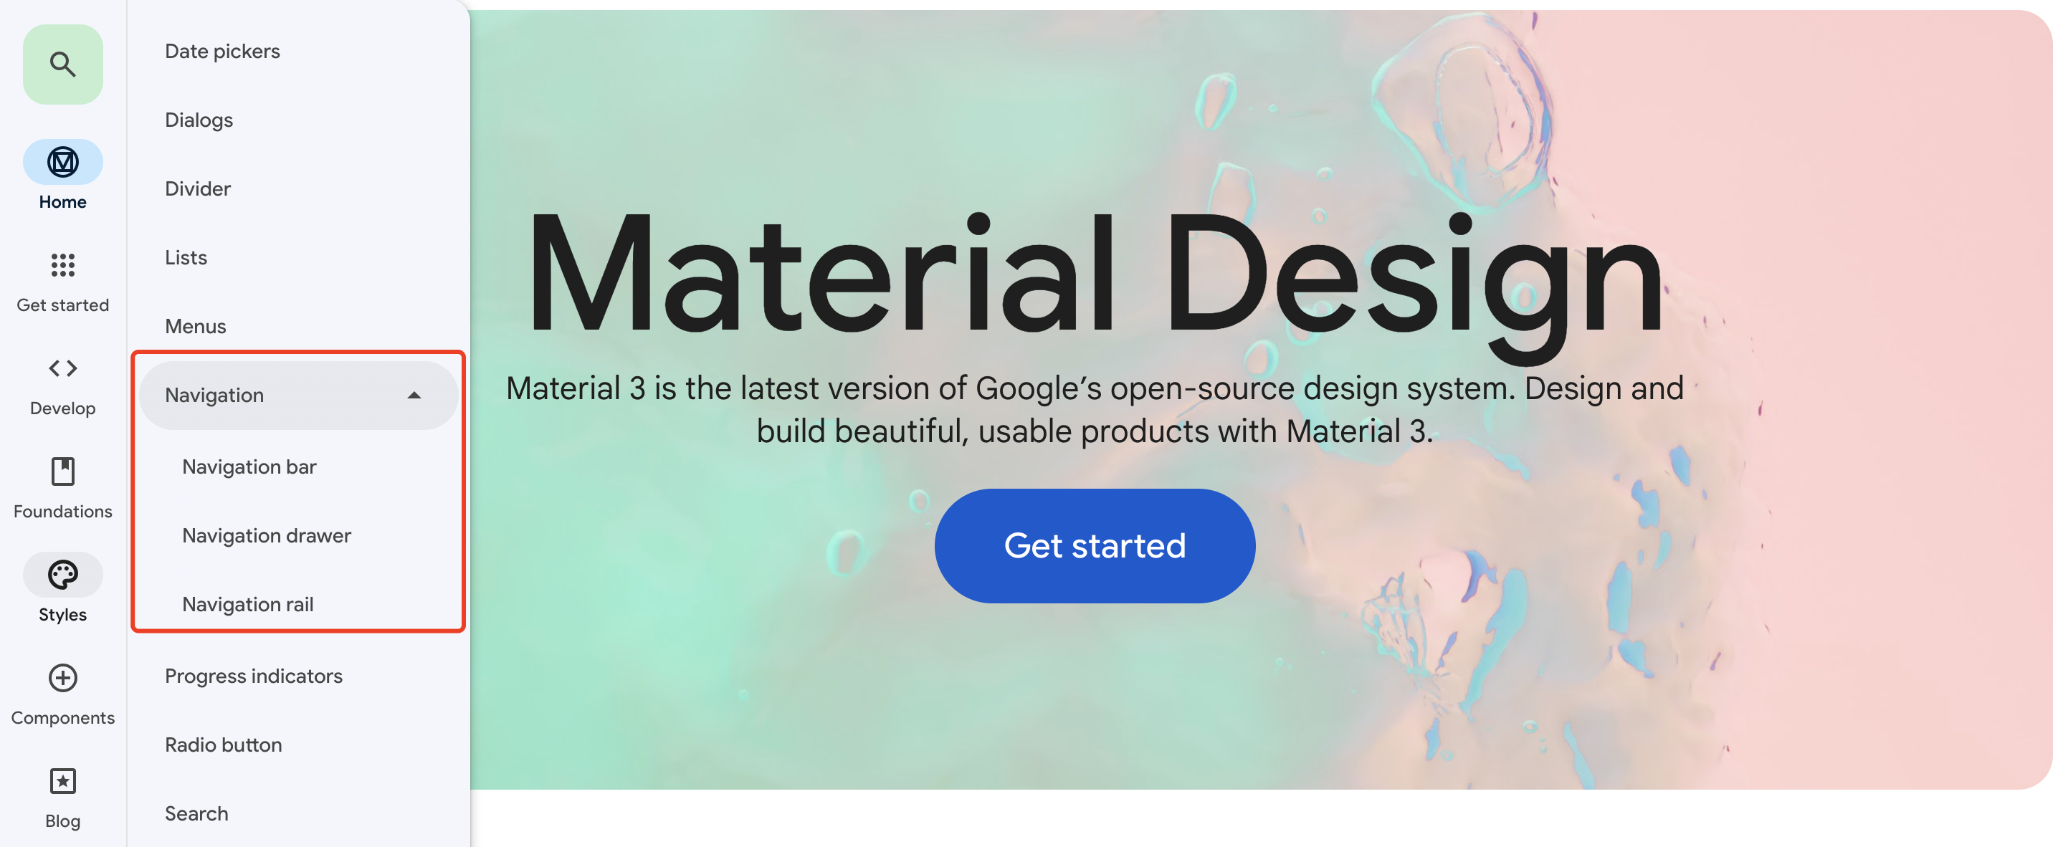Click the Get started grid icon
Viewport: 2063px width, 847px height.
click(62, 265)
